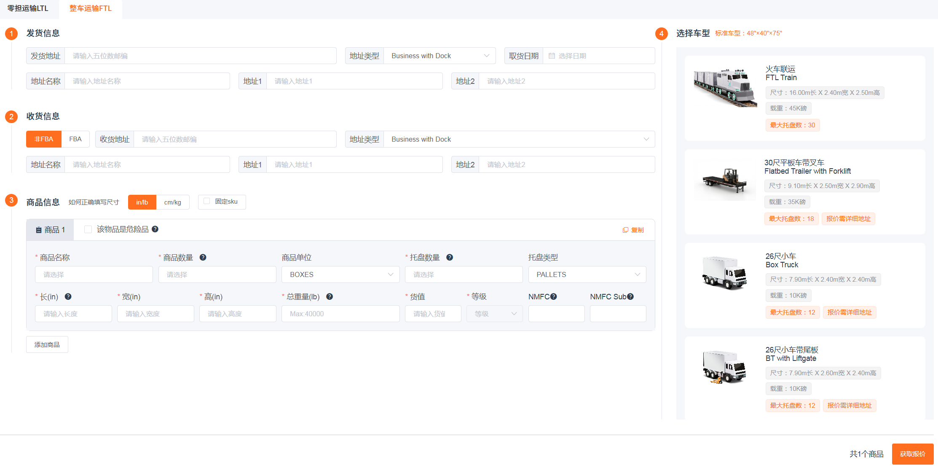Viewport: 938px width, 468px height.
Task: Click the help icon next to 商品数量
Action: (203, 257)
